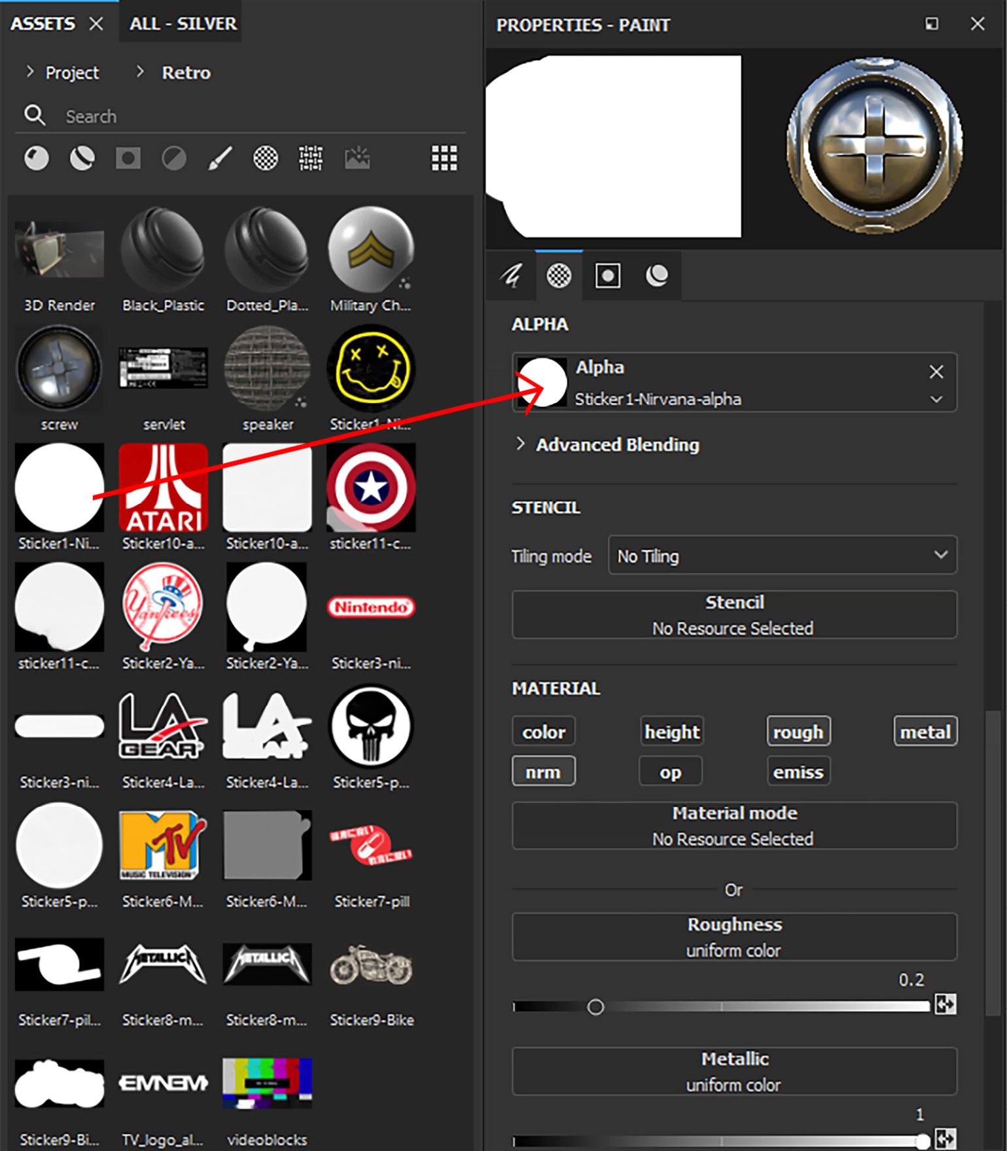The image size is (1007, 1151).
Task: Switch asset view with grid icon
Action: pos(444,158)
